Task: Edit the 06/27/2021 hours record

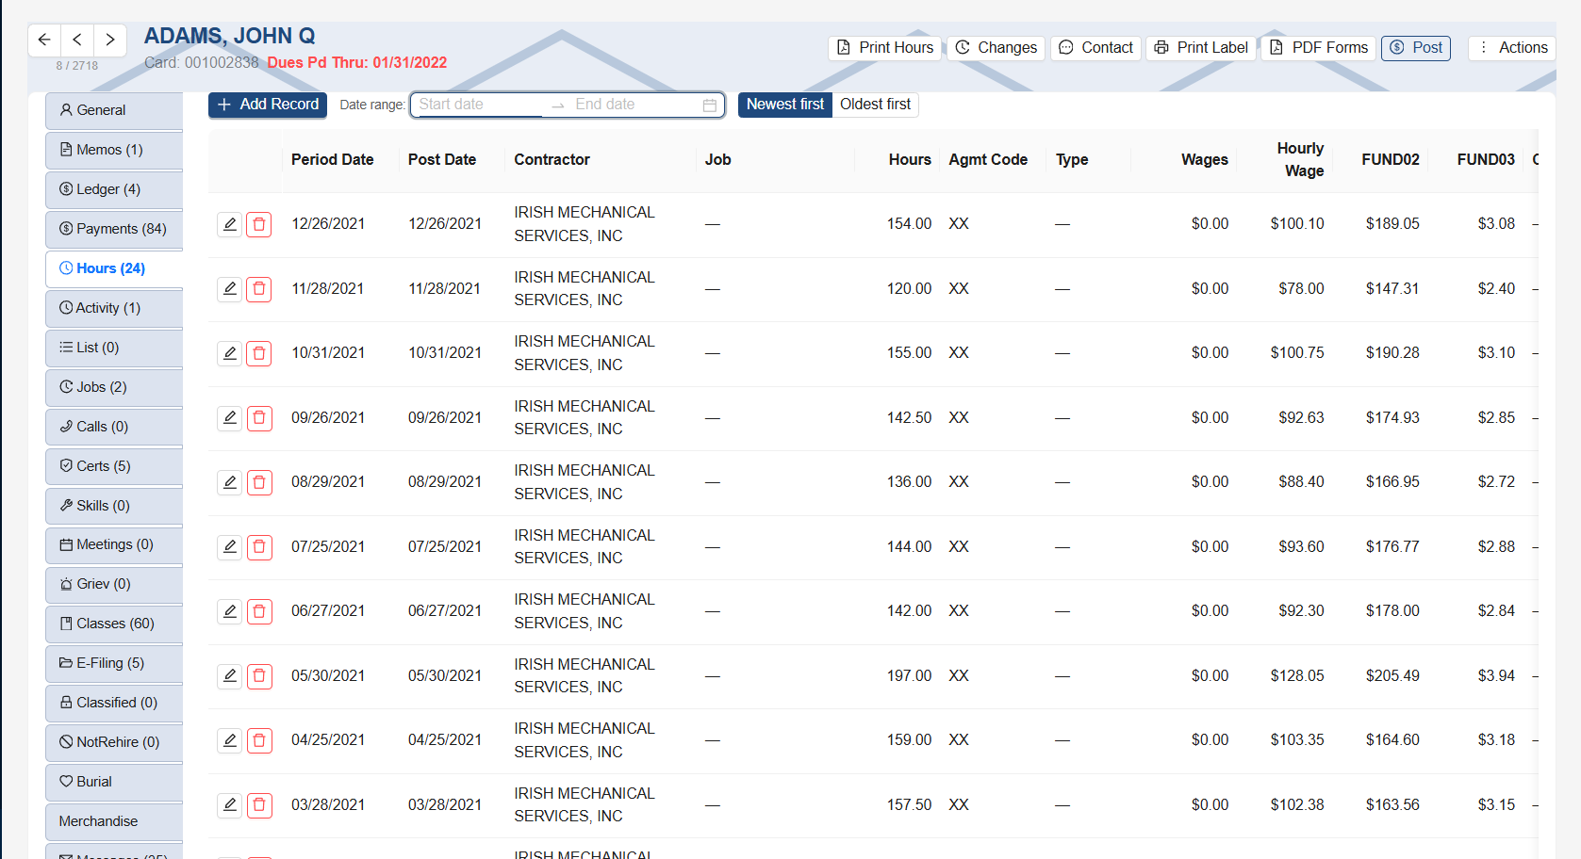Action: [x=230, y=611]
